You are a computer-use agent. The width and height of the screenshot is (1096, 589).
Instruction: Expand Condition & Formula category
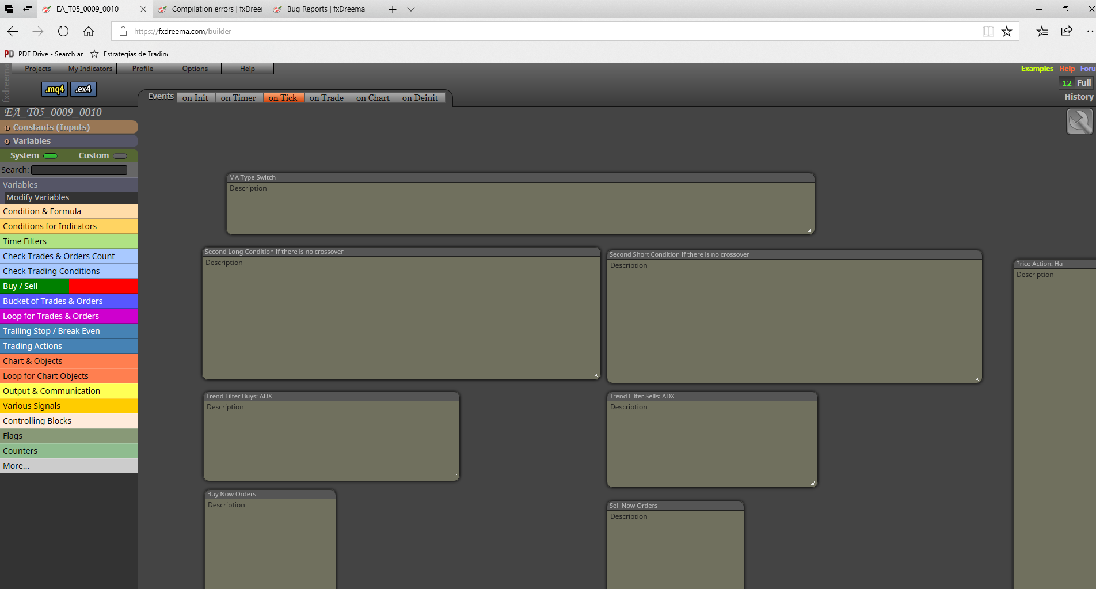tap(69, 211)
